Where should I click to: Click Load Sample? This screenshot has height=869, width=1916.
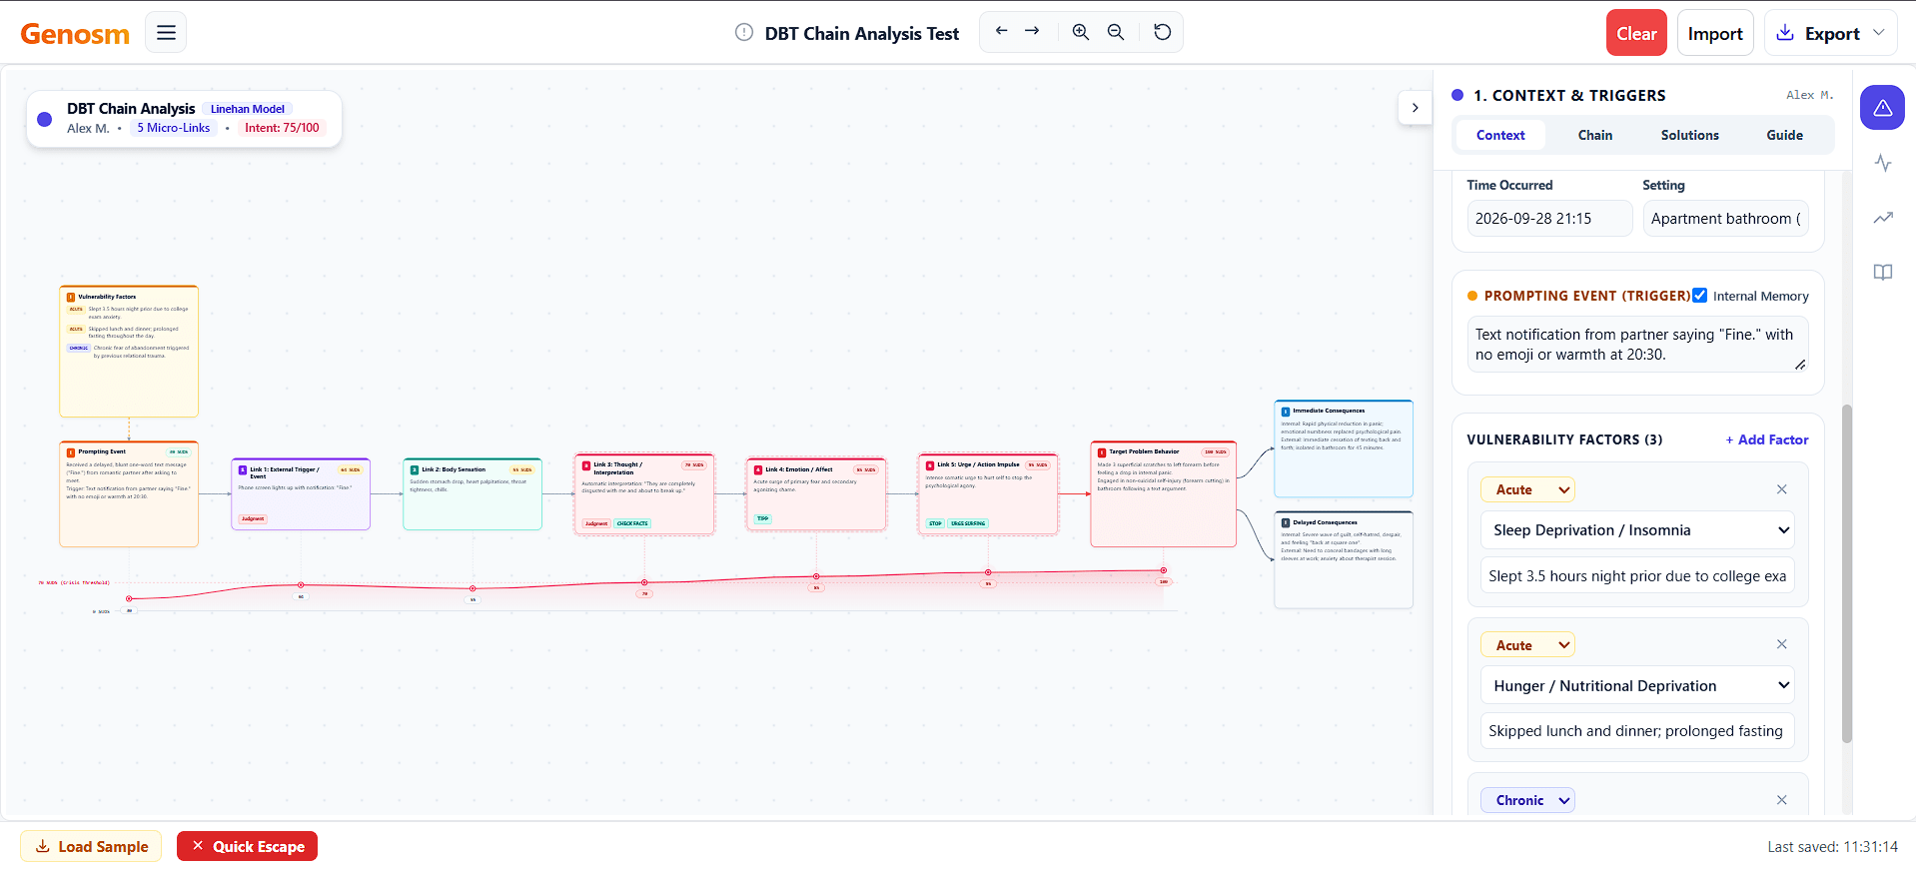point(91,846)
